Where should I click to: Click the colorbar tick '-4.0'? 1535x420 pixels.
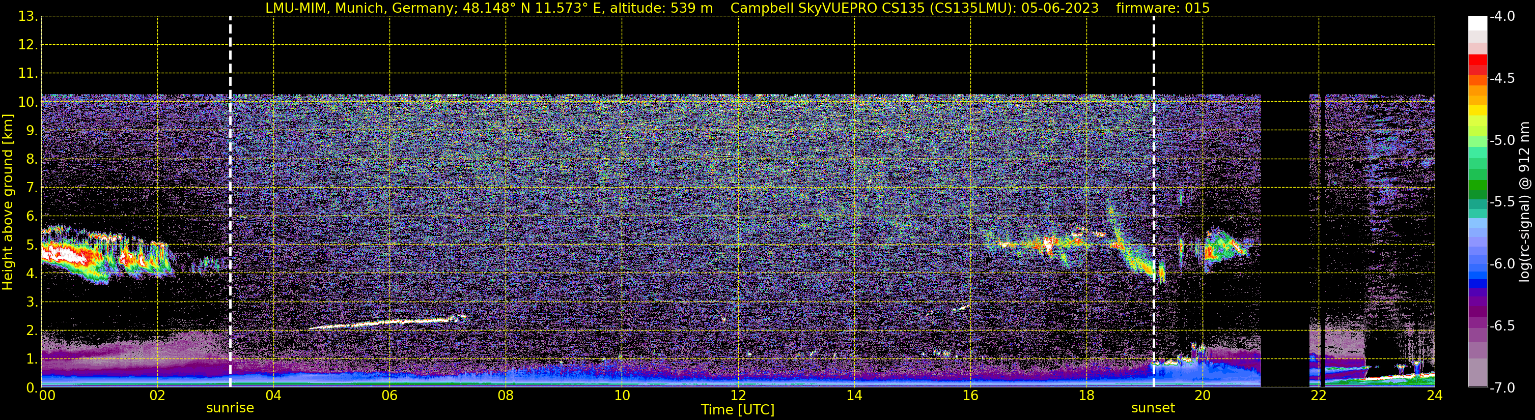point(1502,17)
